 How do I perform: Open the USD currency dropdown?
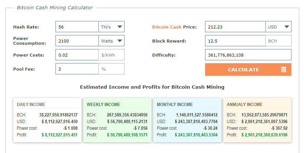(x=278, y=27)
